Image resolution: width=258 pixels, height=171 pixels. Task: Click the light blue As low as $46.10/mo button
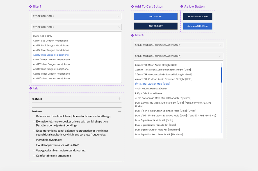(198, 26)
